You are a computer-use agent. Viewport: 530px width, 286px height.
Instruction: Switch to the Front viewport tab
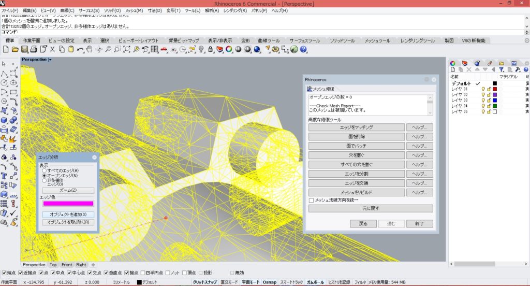tap(67, 265)
